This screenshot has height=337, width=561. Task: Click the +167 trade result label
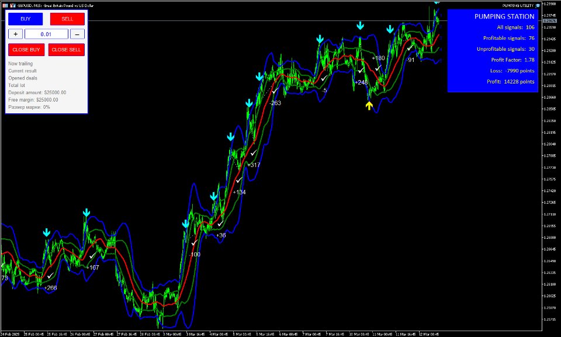[92, 267]
